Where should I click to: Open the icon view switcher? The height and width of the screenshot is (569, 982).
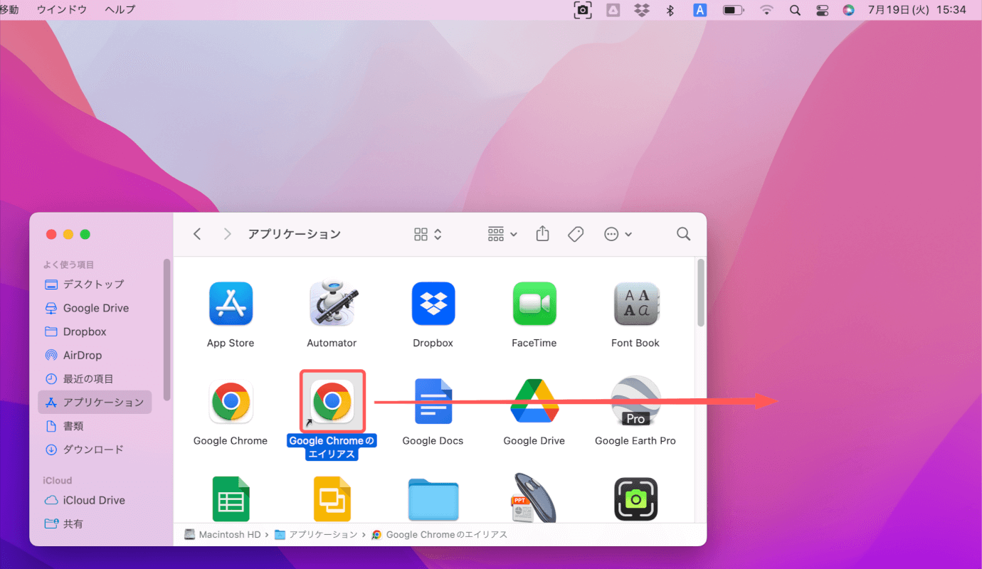coord(428,234)
